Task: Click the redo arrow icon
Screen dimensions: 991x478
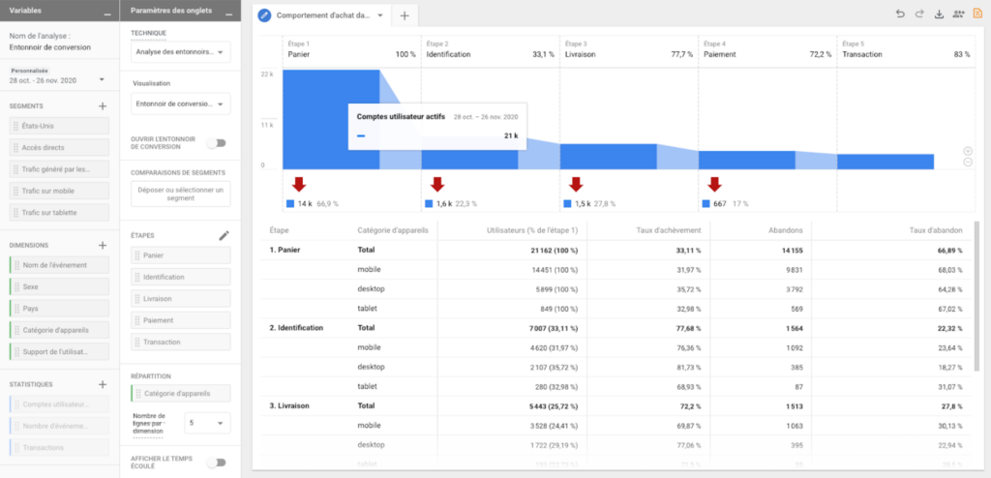Action: point(919,15)
